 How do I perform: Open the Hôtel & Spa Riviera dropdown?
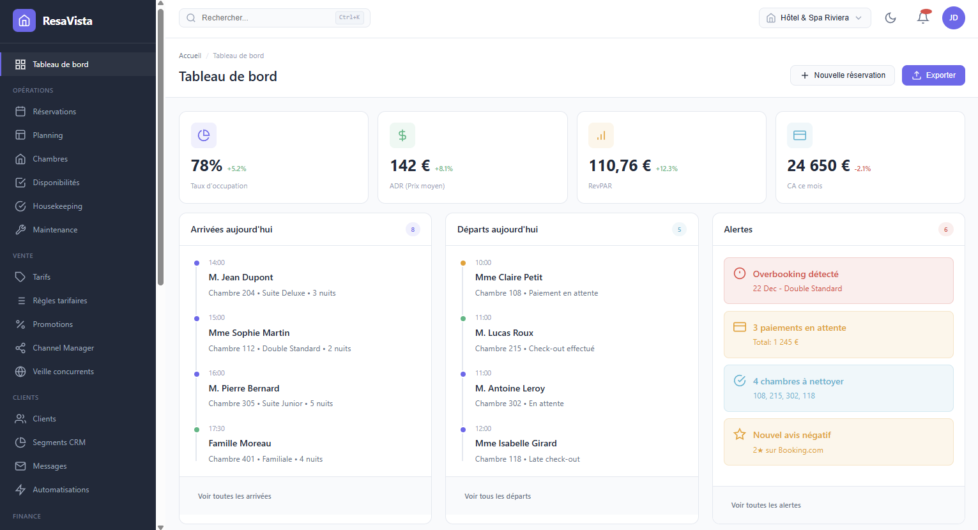pyautogui.click(x=814, y=18)
